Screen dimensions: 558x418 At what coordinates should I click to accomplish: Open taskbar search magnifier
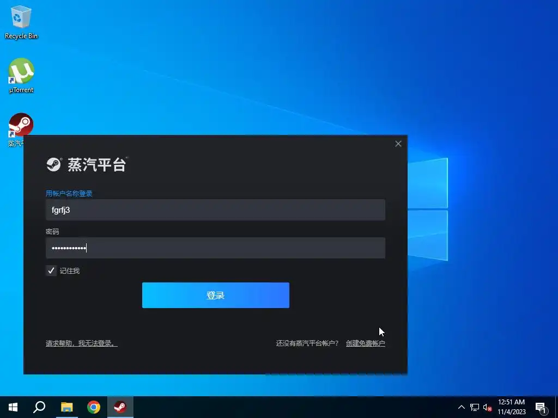(x=39, y=407)
